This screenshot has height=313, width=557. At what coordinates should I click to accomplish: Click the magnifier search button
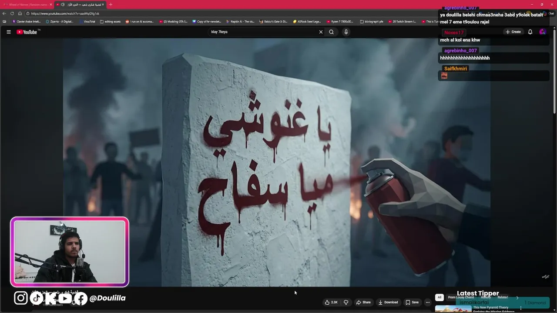pos(331,32)
